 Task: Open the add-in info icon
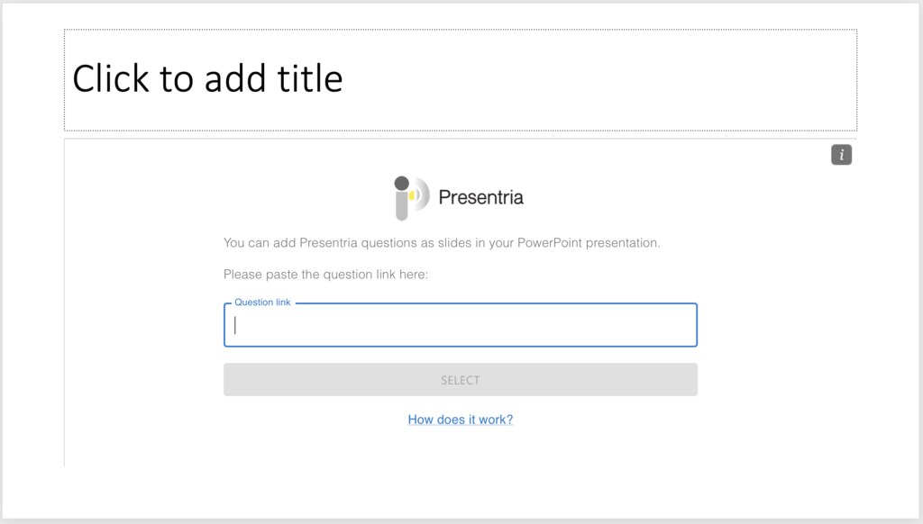coord(841,155)
